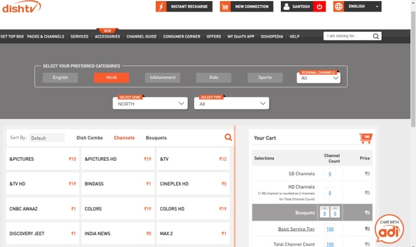Select DISCOVERY JEET channel card
Image resolution: width=416 pixels, height=247 pixels.
click(x=43, y=233)
